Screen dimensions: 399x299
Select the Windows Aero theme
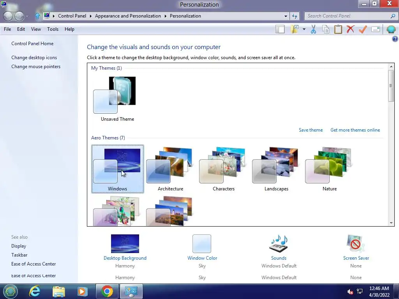coord(118,169)
